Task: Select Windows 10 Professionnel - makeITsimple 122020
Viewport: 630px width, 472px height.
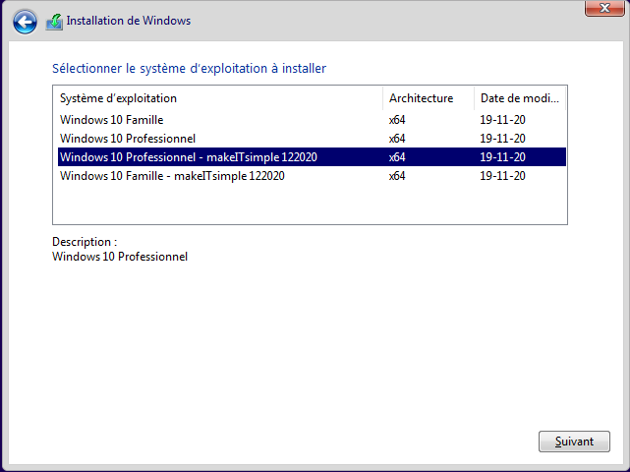Action: pos(188,157)
